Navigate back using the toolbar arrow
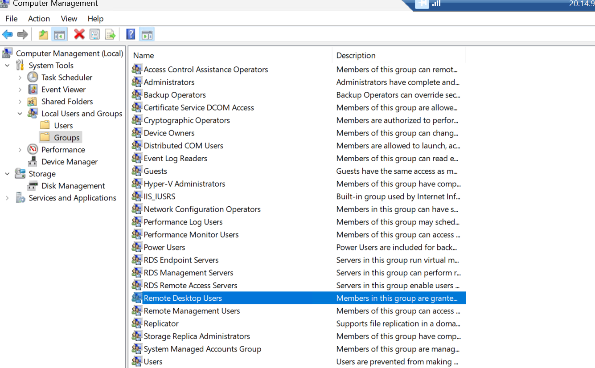Image resolution: width=595 pixels, height=368 pixels. [x=8, y=34]
